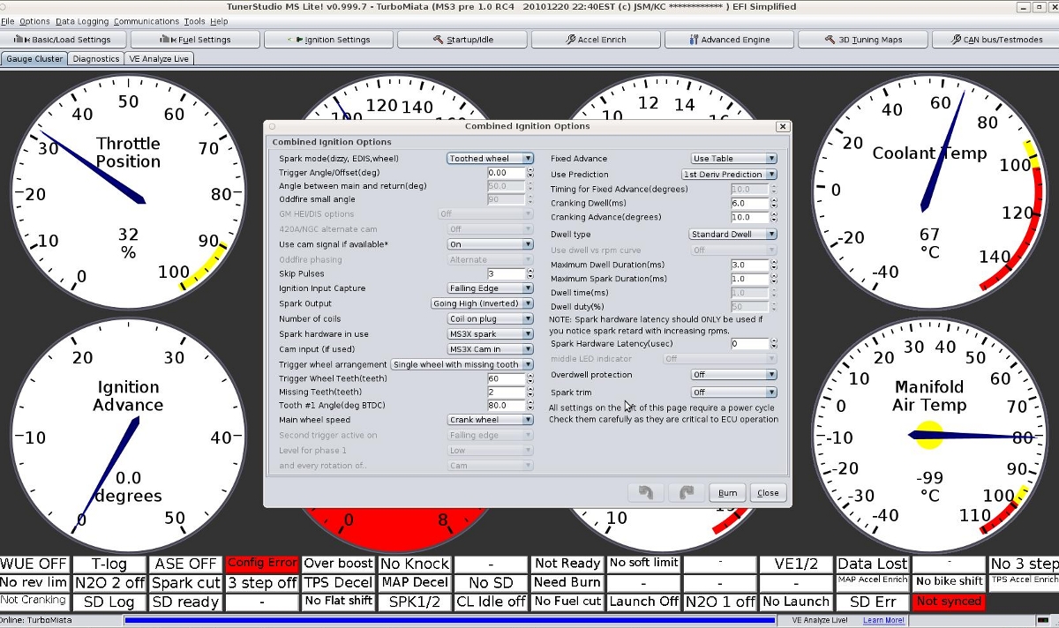This screenshot has width=1059, height=628.
Task: Open CAN bus/Testmodes toolbar button
Action: point(995,40)
